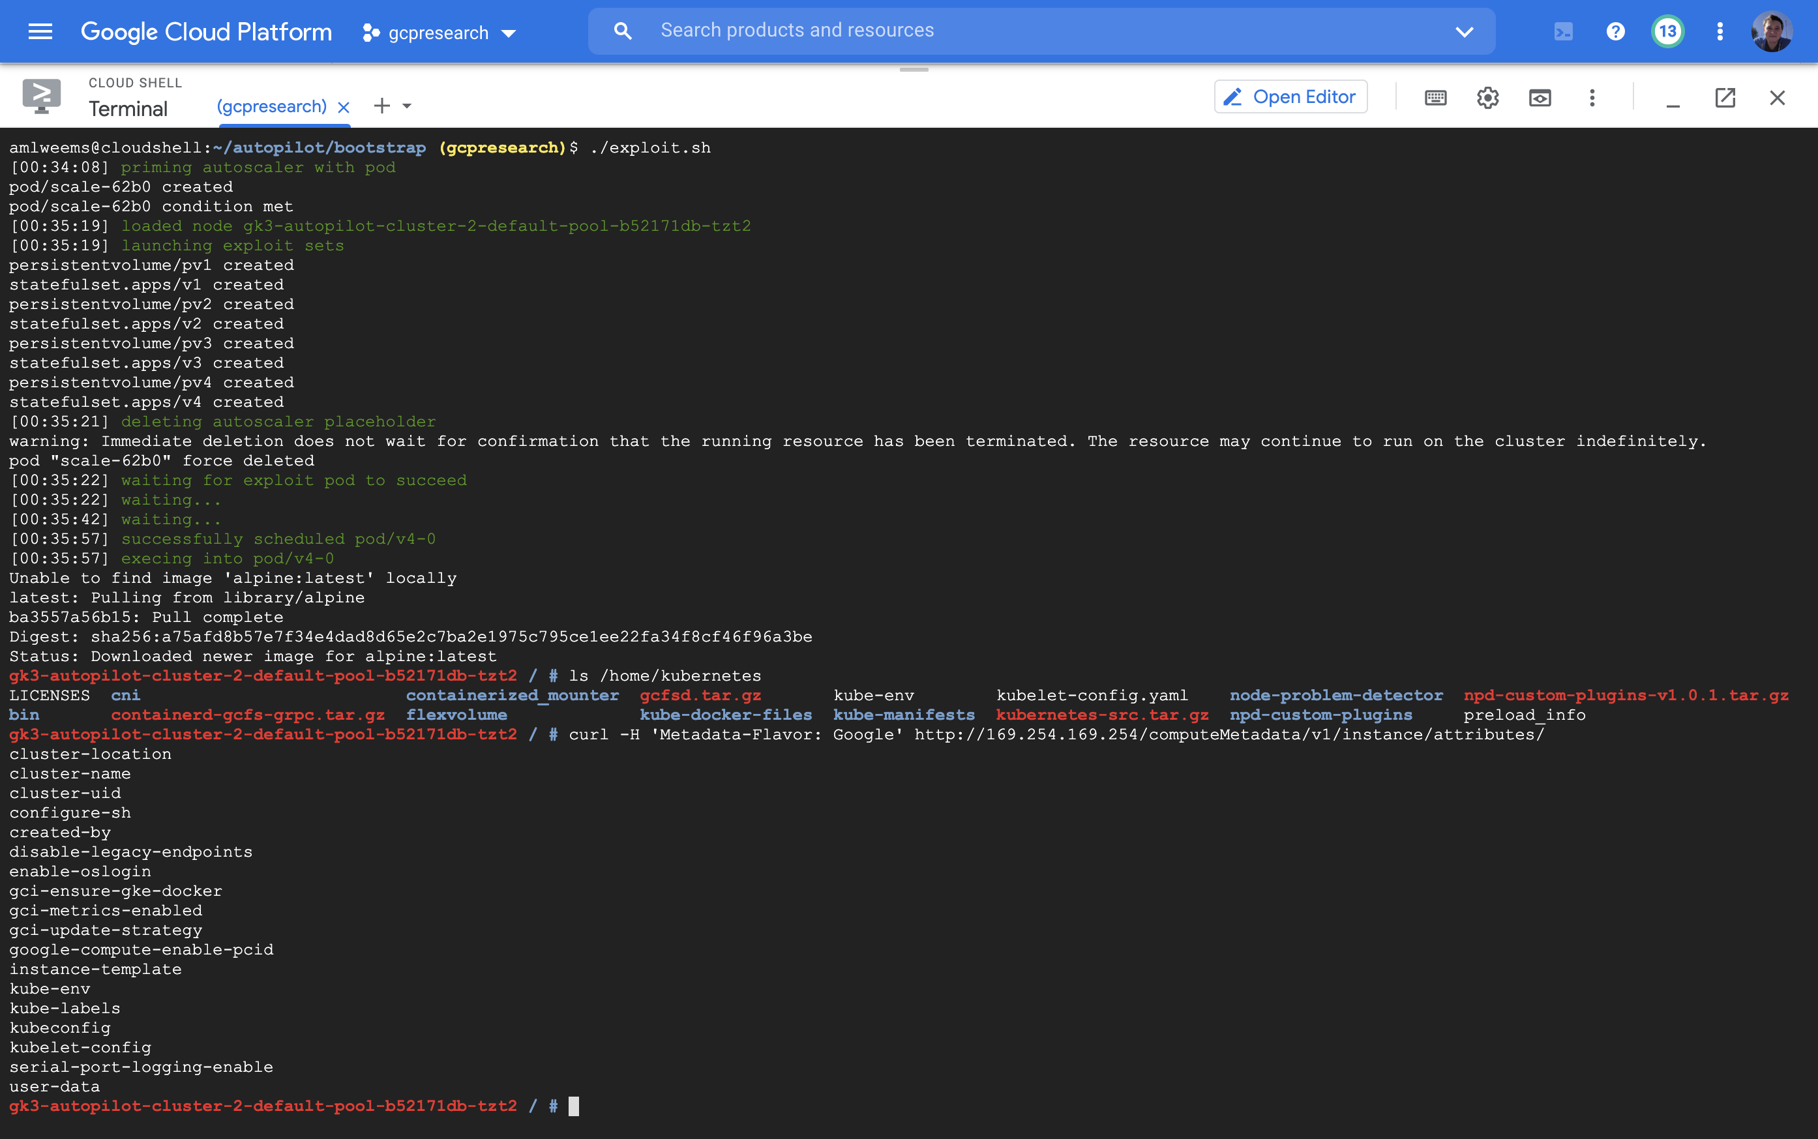Click the 'disable-legacy-endpoints' attribute

click(x=130, y=853)
